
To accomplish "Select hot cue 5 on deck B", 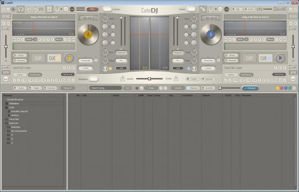I will pyautogui.click(x=264, y=39).
